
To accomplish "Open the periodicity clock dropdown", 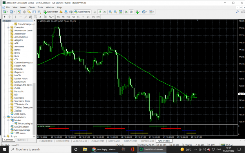I will click(147, 12).
